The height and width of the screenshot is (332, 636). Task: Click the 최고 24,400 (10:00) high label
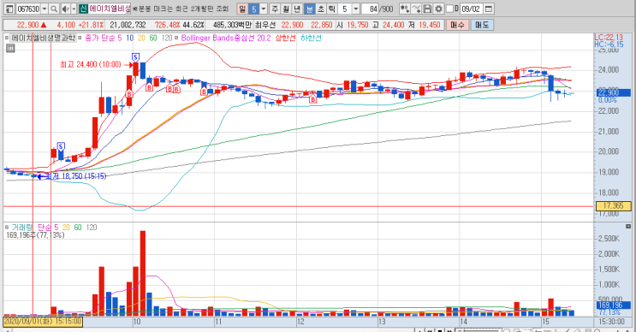click(91, 64)
